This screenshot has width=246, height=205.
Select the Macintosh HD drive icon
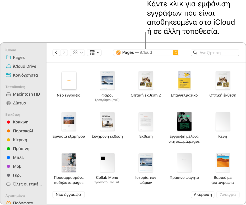point(8,94)
